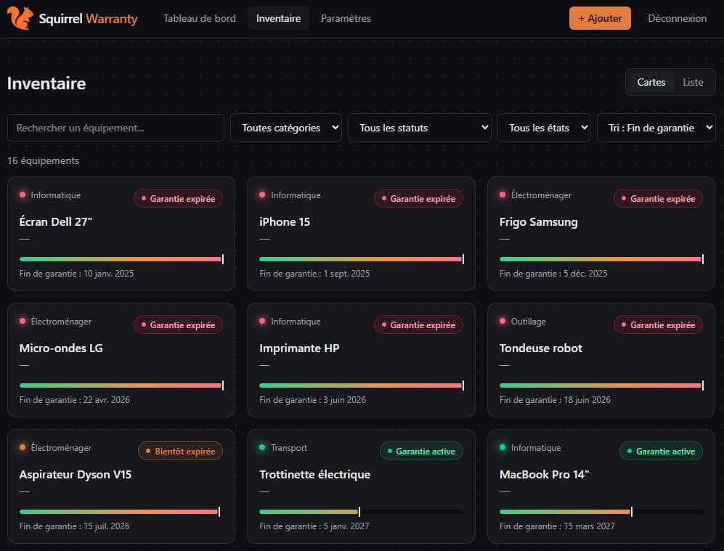Screen dimensions: 724x551
Task: Click Garantie expirée badge on iPhone 15
Action: coord(418,198)
